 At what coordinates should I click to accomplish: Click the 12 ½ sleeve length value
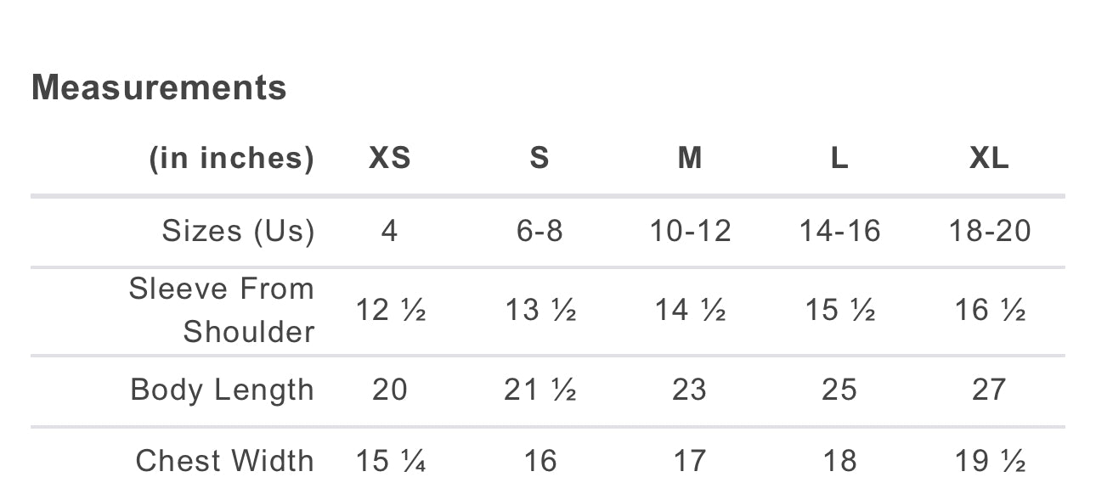point(390,311)
